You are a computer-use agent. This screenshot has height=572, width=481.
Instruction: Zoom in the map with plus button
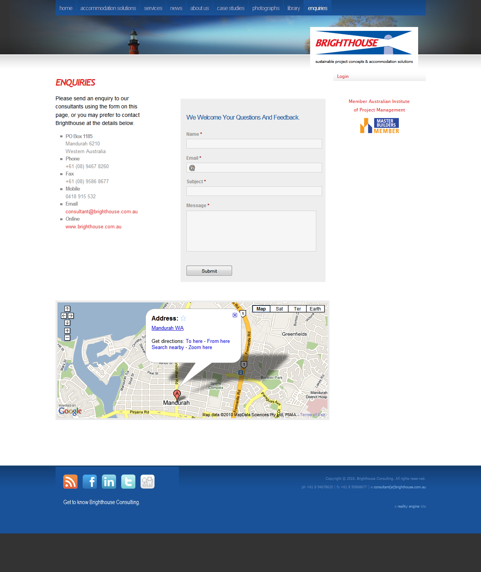click(67, 331)
